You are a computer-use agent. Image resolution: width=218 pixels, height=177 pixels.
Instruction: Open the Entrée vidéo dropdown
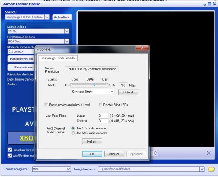(x=67, y=31)
